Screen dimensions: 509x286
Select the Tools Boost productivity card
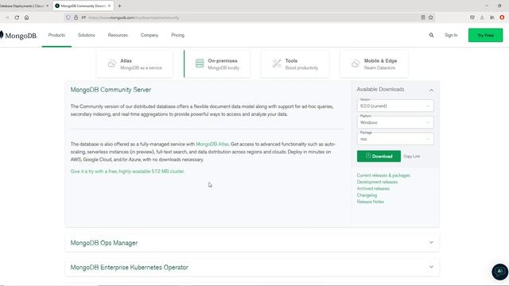coord(295,64)
